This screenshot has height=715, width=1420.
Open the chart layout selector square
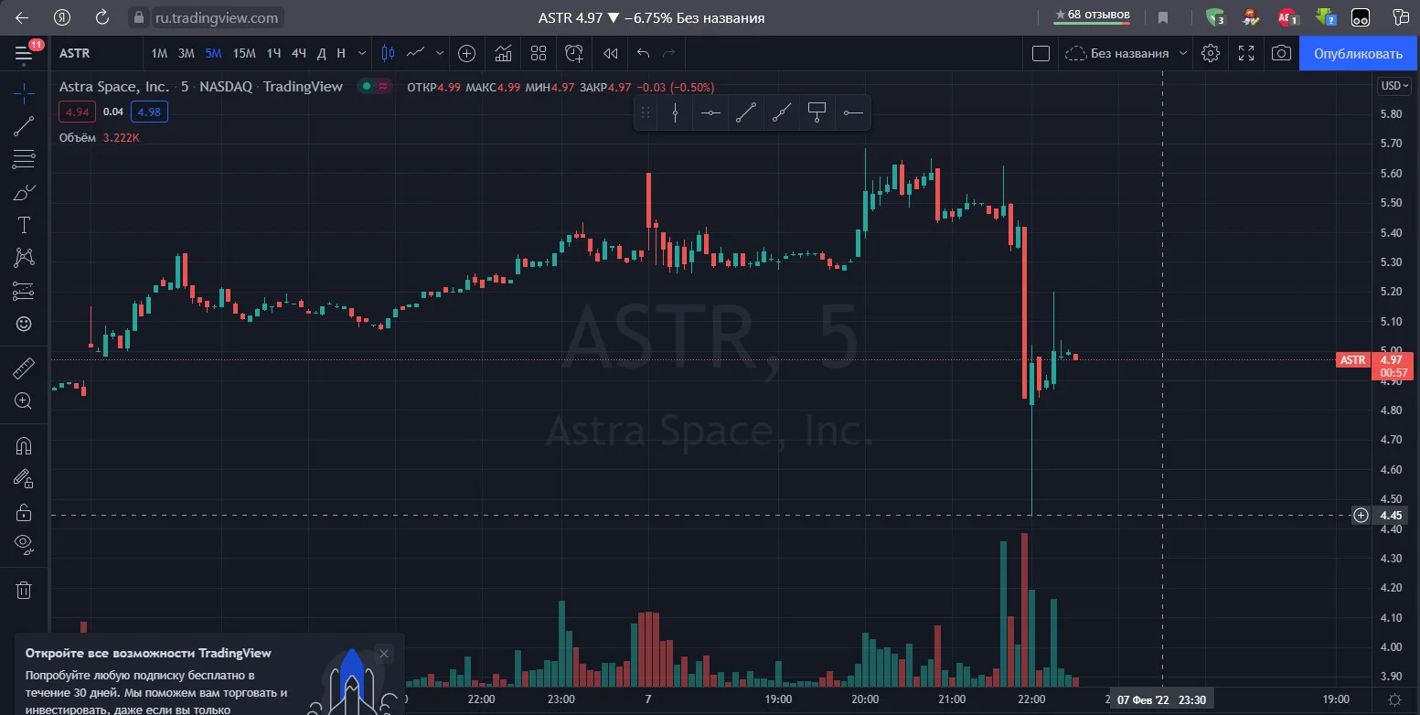[x=1041, y=54]
